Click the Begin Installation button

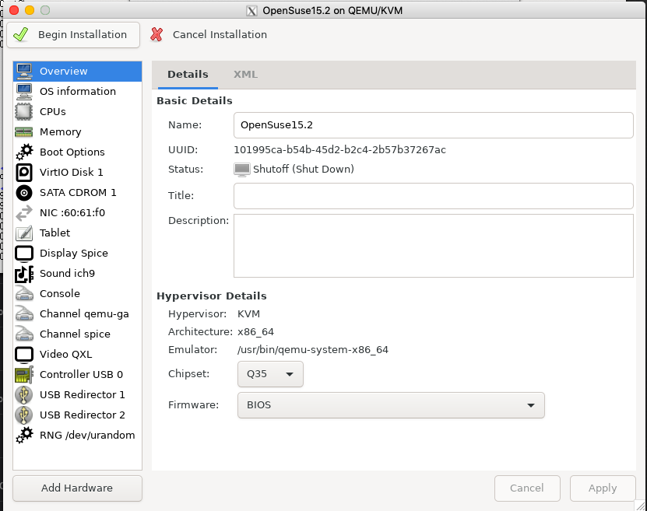coord(73,35)
